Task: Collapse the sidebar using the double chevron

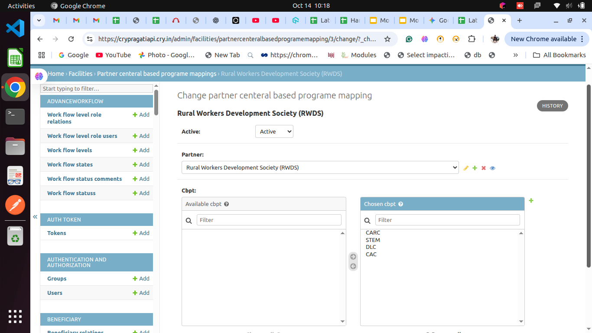Action: (x=35, y=217)
